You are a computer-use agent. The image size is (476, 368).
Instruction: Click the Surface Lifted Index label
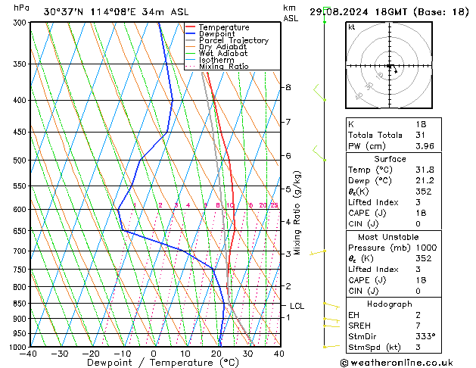(x=373, y=202)
